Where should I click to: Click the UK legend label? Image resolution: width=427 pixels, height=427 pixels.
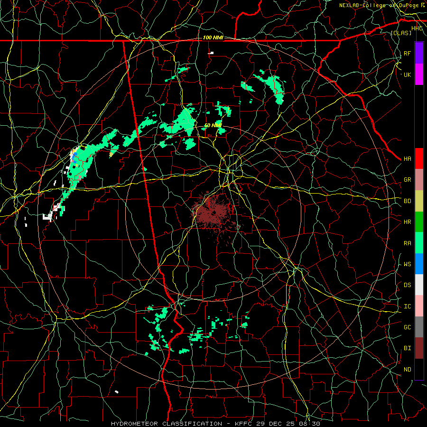coord(408,74)
